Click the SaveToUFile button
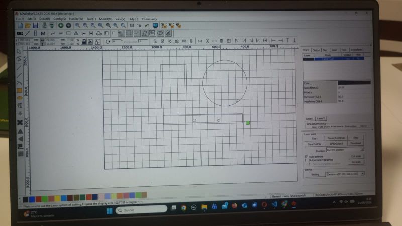Image resolution: width=402 pixels, height=226 pixels. [315, 144]
